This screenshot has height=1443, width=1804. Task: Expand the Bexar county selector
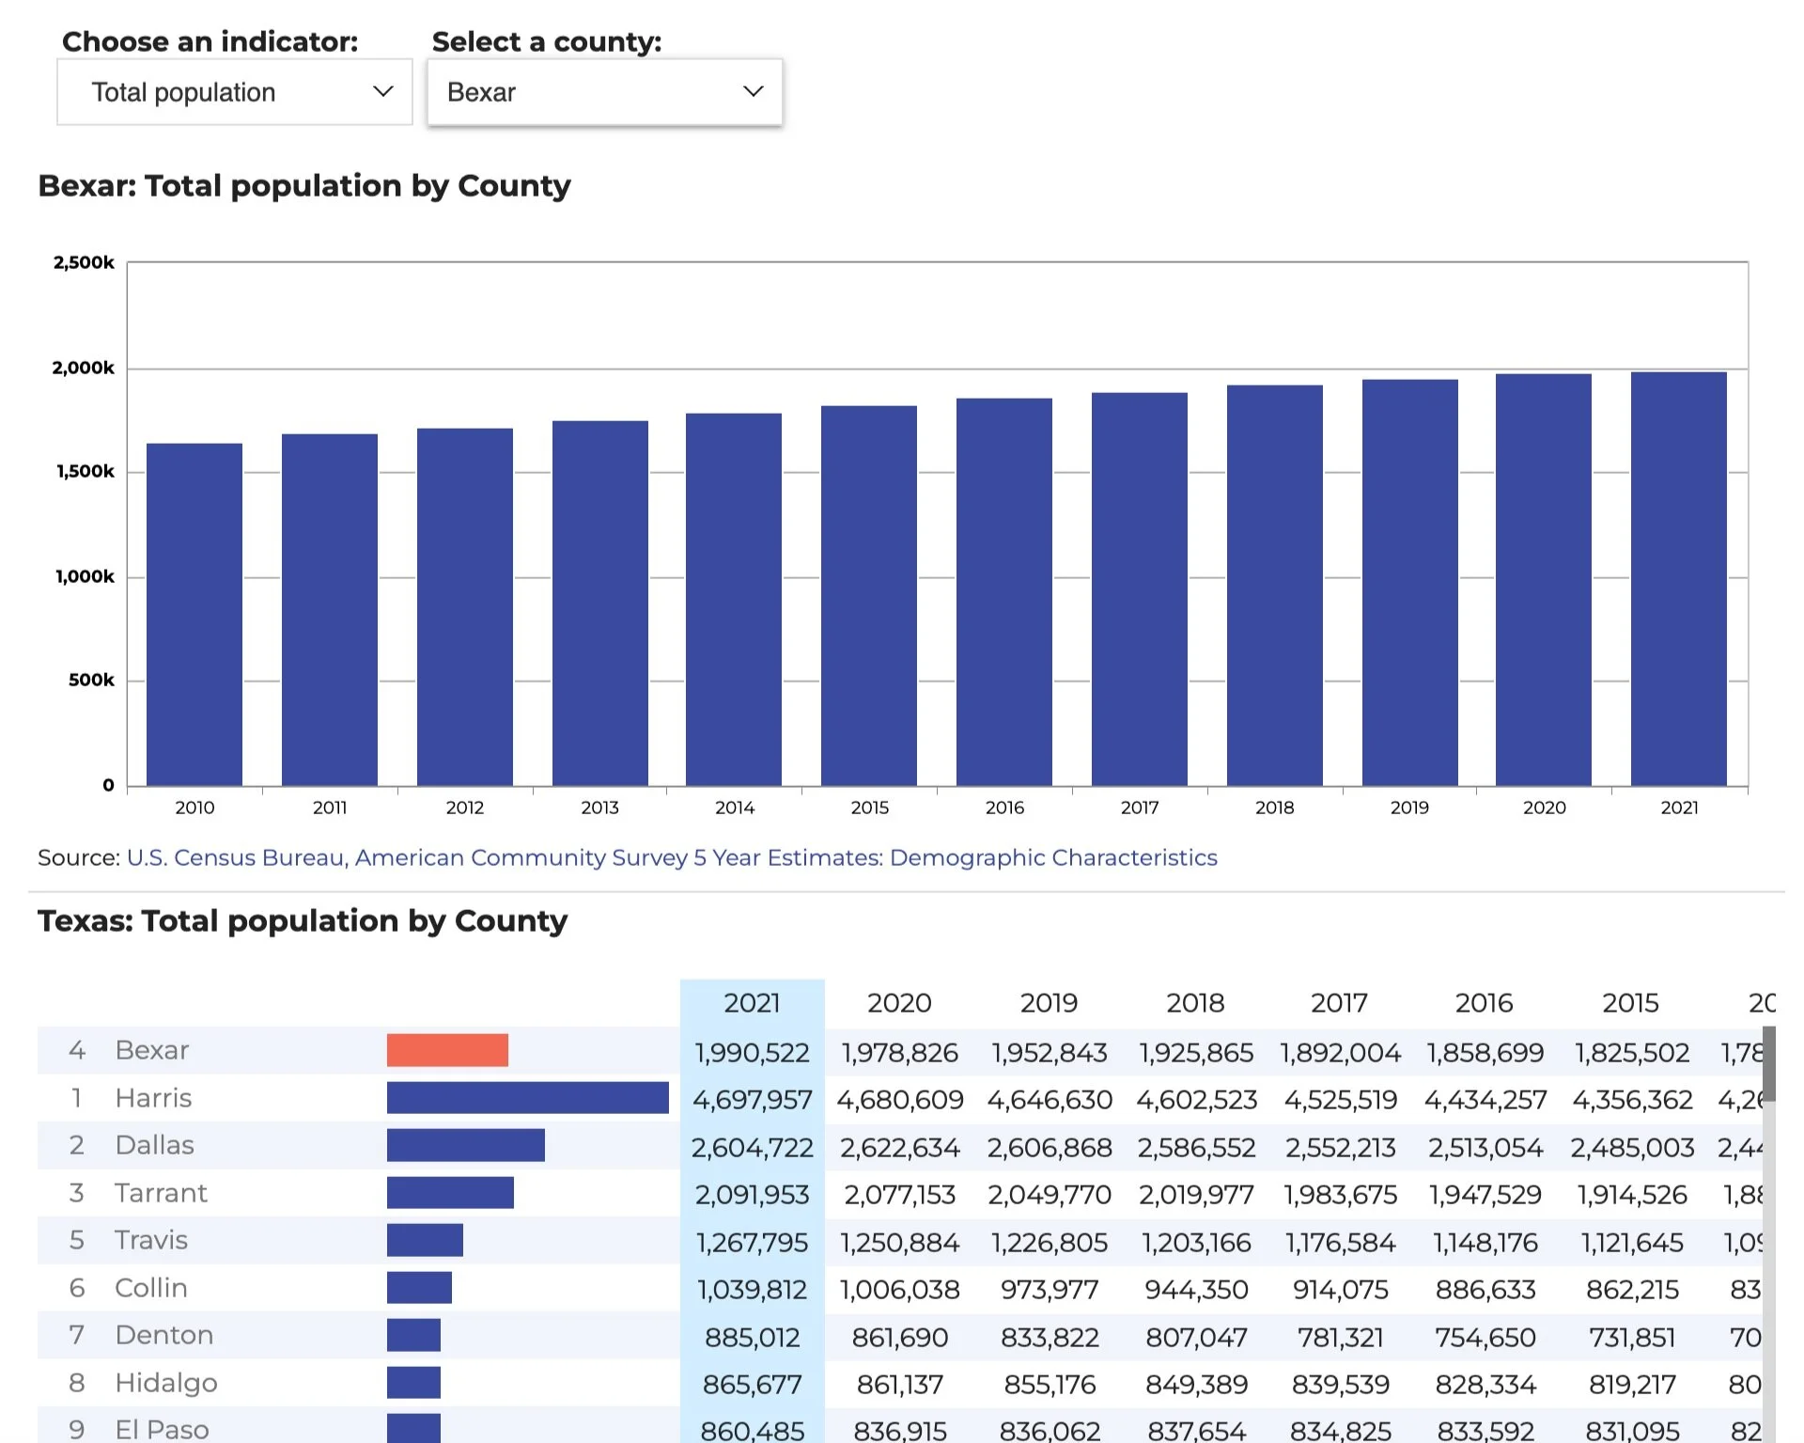(604, 92)
